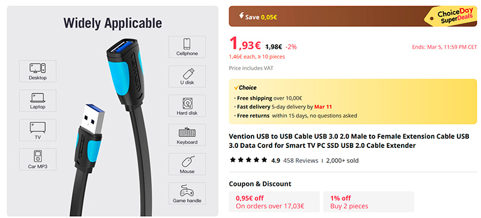Click the ChoiceDay SuperDeals badge
Image resolution: width=481 pixels, height=218 pixels.
point(450,17)
